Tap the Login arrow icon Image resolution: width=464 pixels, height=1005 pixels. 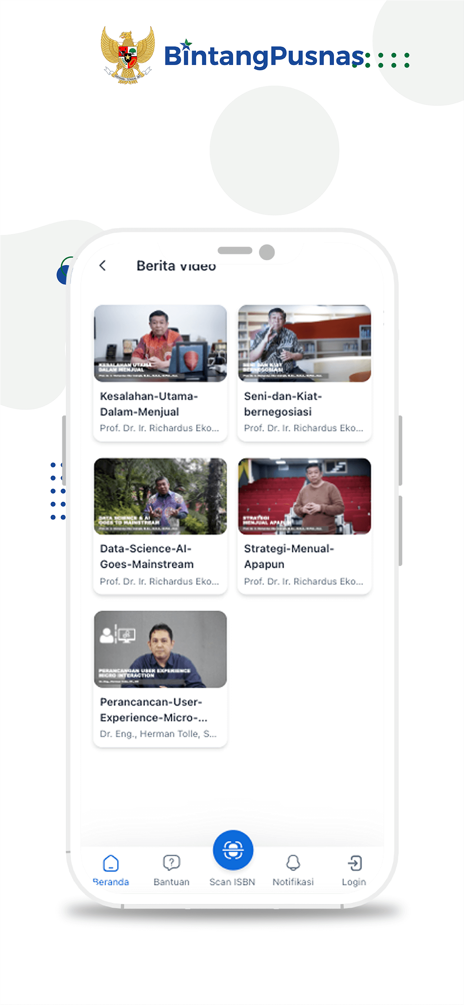click(355, 863)
